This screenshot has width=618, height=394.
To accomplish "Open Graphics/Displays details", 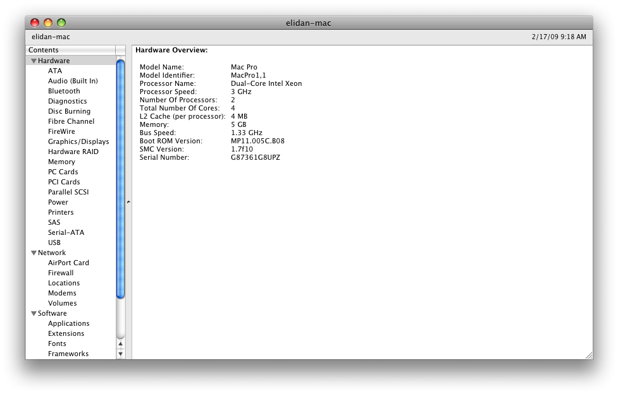I will 78,141.
